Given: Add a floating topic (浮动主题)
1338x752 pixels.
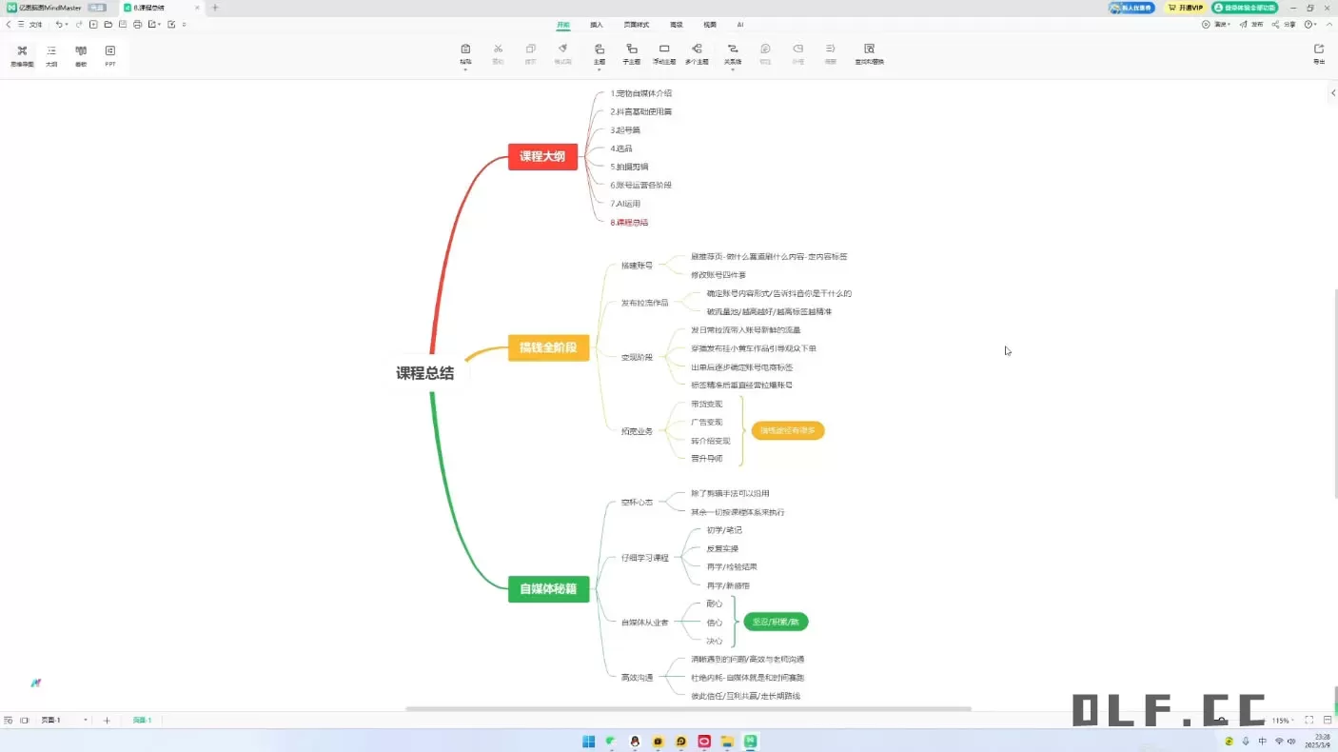Looking at the screenshot, I should tap(664, 53).
